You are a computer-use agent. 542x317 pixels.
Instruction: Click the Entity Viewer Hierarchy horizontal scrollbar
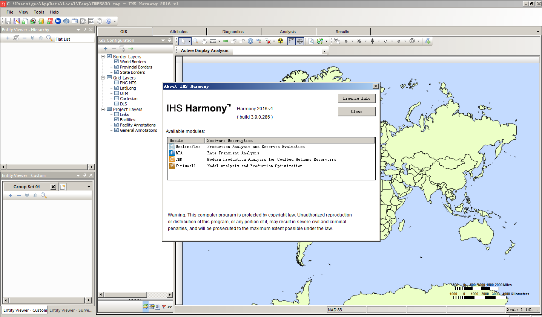48,167
